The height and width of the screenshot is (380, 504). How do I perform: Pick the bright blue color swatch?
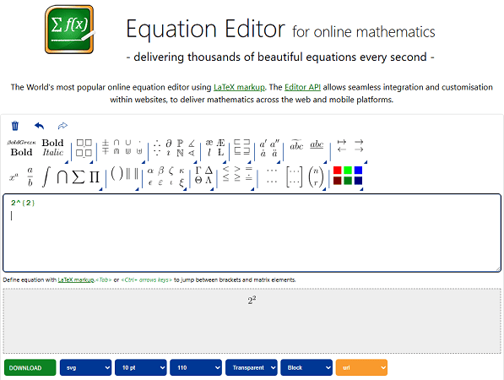click(x=358, y=170)
